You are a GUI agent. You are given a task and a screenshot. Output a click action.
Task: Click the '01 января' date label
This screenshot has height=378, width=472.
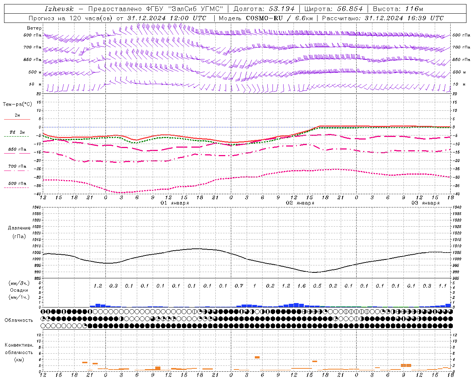click(175, 203)
